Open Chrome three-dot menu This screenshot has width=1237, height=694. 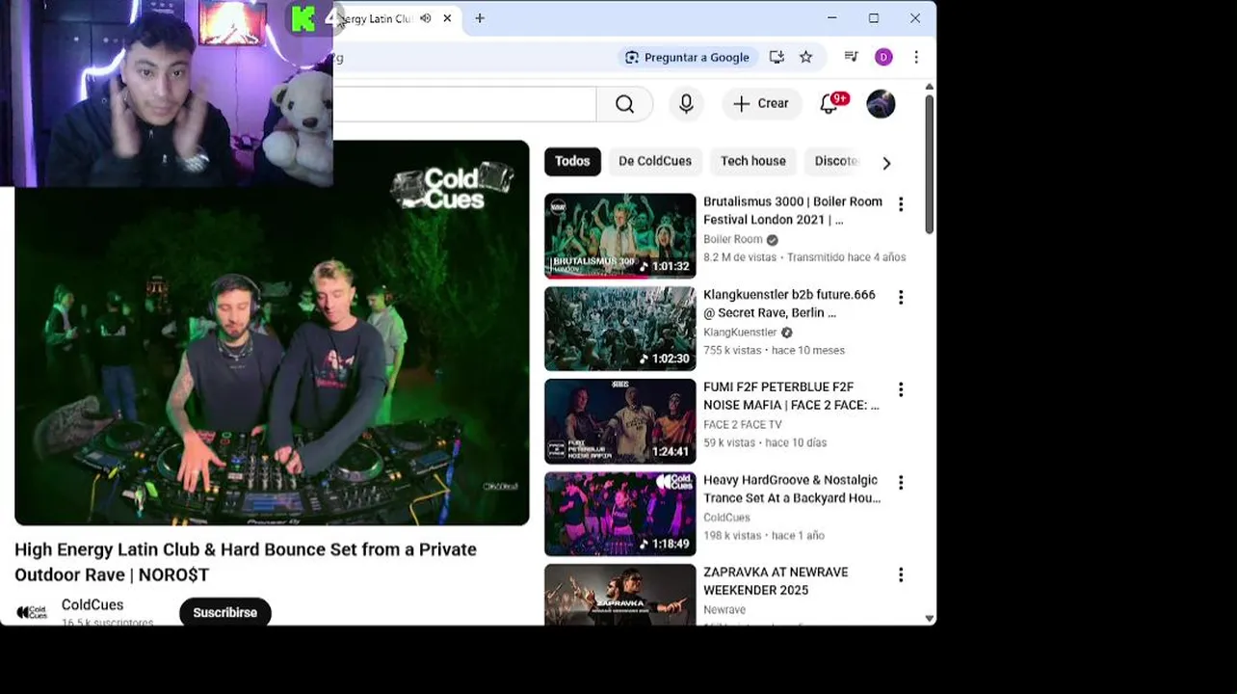coord(916,57)
